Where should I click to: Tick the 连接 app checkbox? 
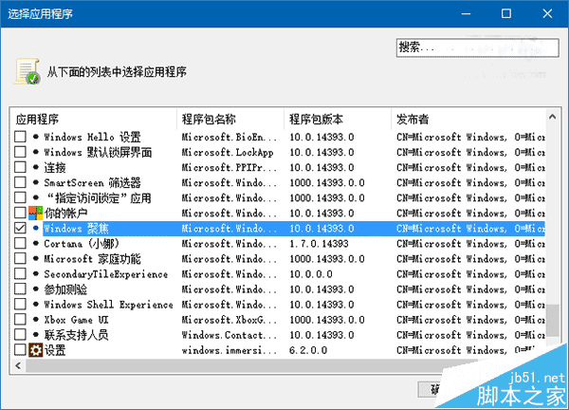[20, 167]
